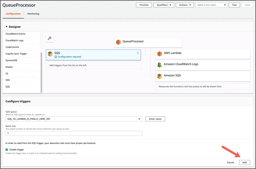
Task: Open the Qualifiers dropdown
Action: [x=164, y=5]
